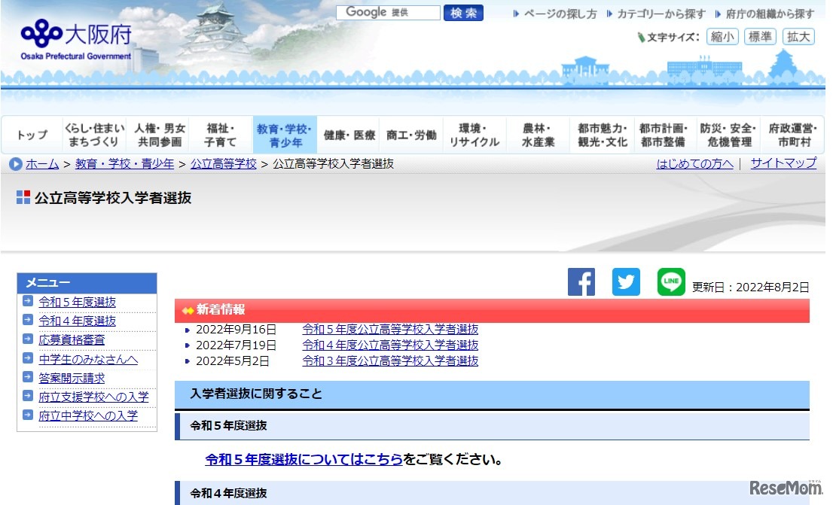Screen dimensions: 833x505
Task: Click arrow icon beside 令和５年度選抜 menu item
Action: click(28, 301)
